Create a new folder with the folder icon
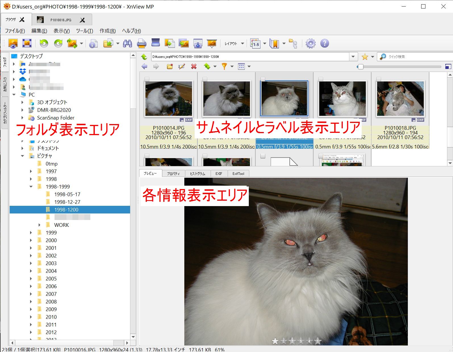This screenshot has height=352, width=453. pyautogui.click(x=170, y=66)
